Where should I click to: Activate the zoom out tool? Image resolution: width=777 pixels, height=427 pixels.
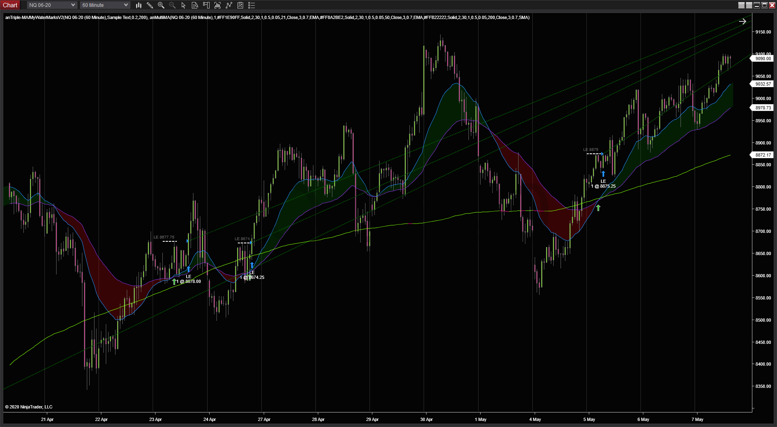click(172, 5)
